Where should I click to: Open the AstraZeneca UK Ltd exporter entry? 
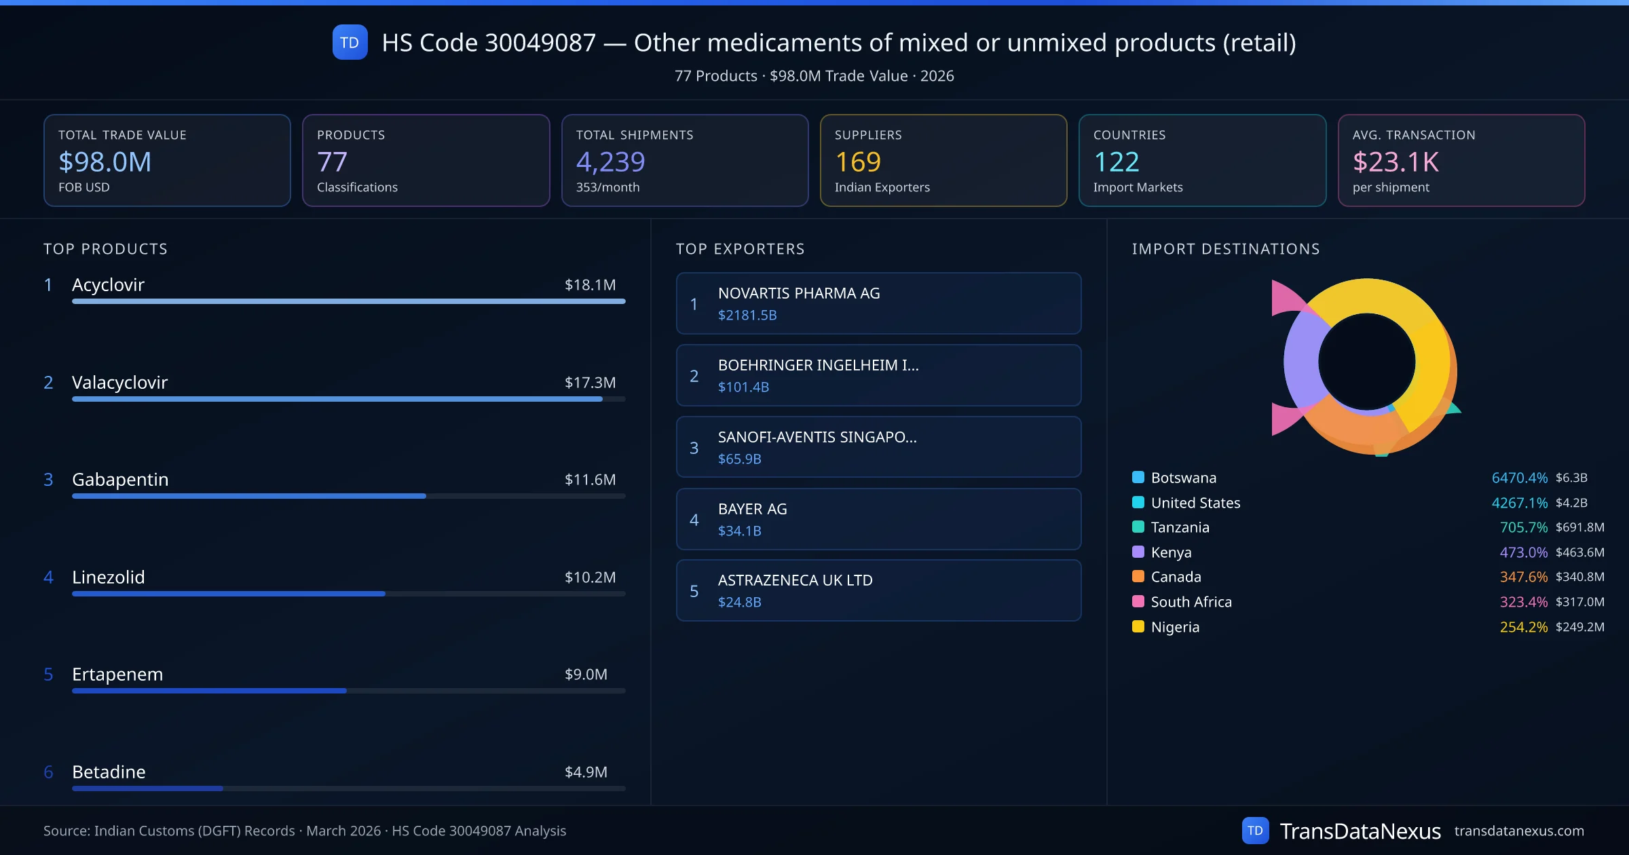coord(878,590)
